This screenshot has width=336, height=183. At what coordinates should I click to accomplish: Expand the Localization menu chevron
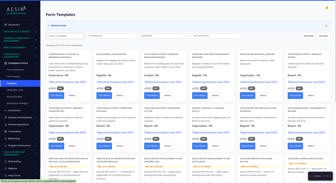tap(35, 131)
